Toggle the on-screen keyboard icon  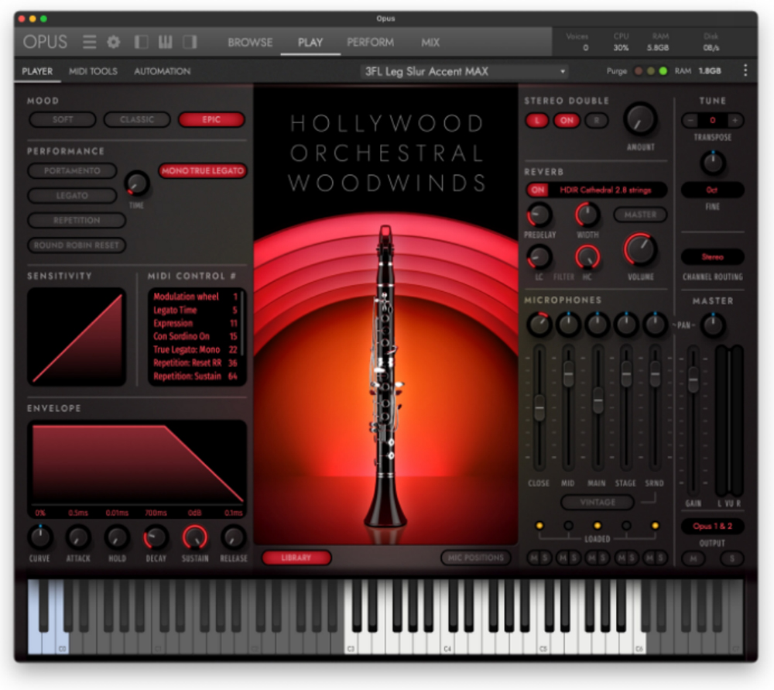[x=166, y=42]
